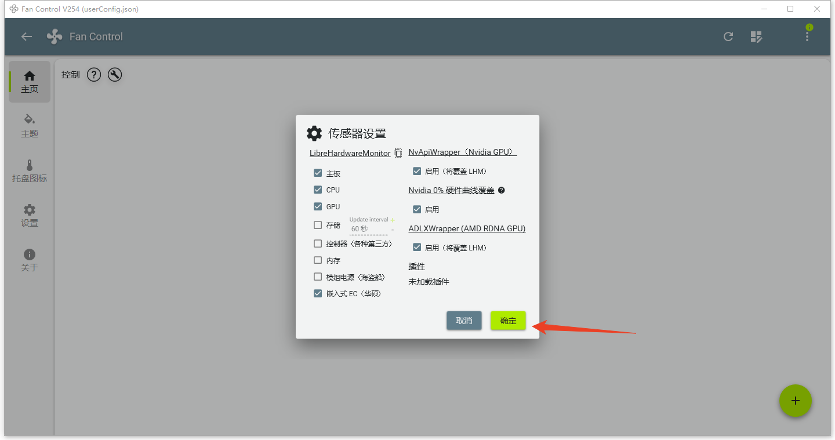Viewport: 835px width, 440px height.
Task: Click the back arrow in the header
Action: tap(27, 37)
